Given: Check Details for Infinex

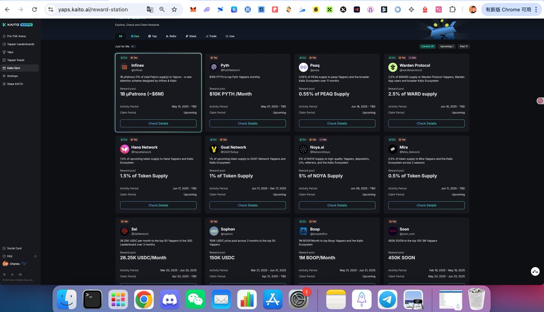Looking at the screenshot, I should click(158, 123).
